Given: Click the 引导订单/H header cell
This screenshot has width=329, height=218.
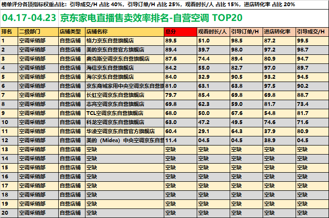Looking at the screenshot, I should [x=246, y=31].
